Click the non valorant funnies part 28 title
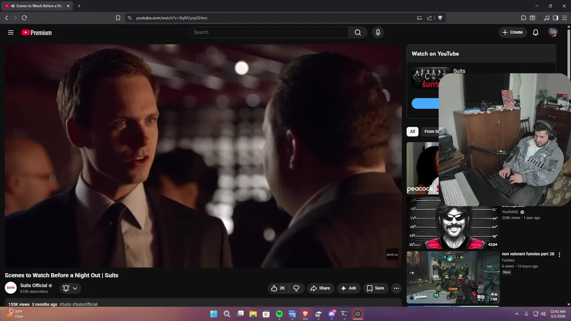The height and width of the screenshot is (321, 571). click(528, 254)
